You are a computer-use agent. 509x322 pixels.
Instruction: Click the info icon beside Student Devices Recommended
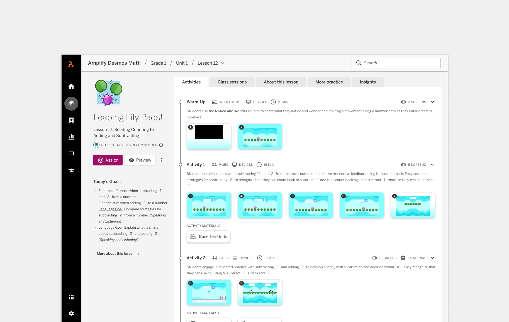coord(161,145)
